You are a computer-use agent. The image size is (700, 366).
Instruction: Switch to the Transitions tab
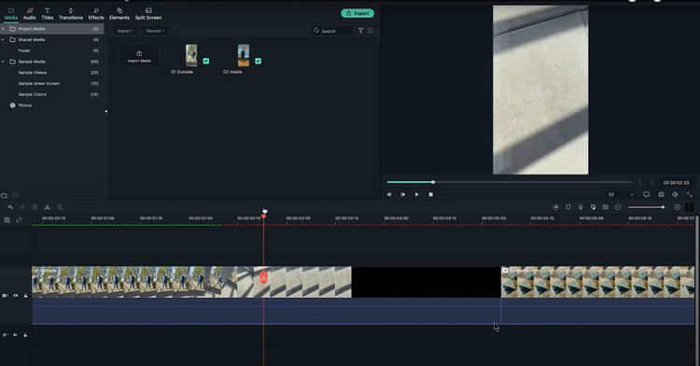click(71, 14)
